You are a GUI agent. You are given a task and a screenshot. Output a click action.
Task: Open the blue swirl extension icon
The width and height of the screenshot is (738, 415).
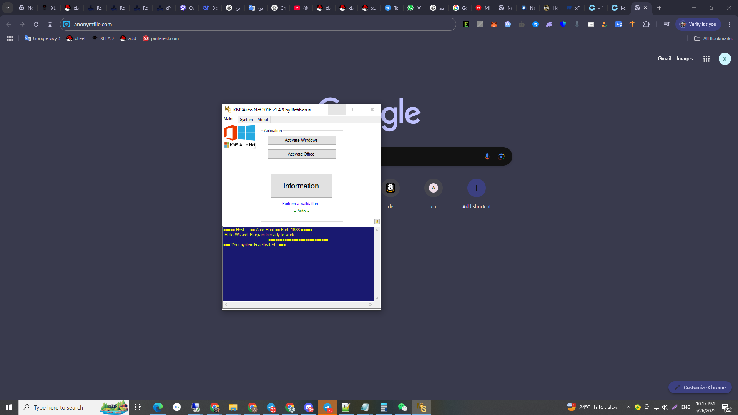pyautogui.click(x=535, y=24)
